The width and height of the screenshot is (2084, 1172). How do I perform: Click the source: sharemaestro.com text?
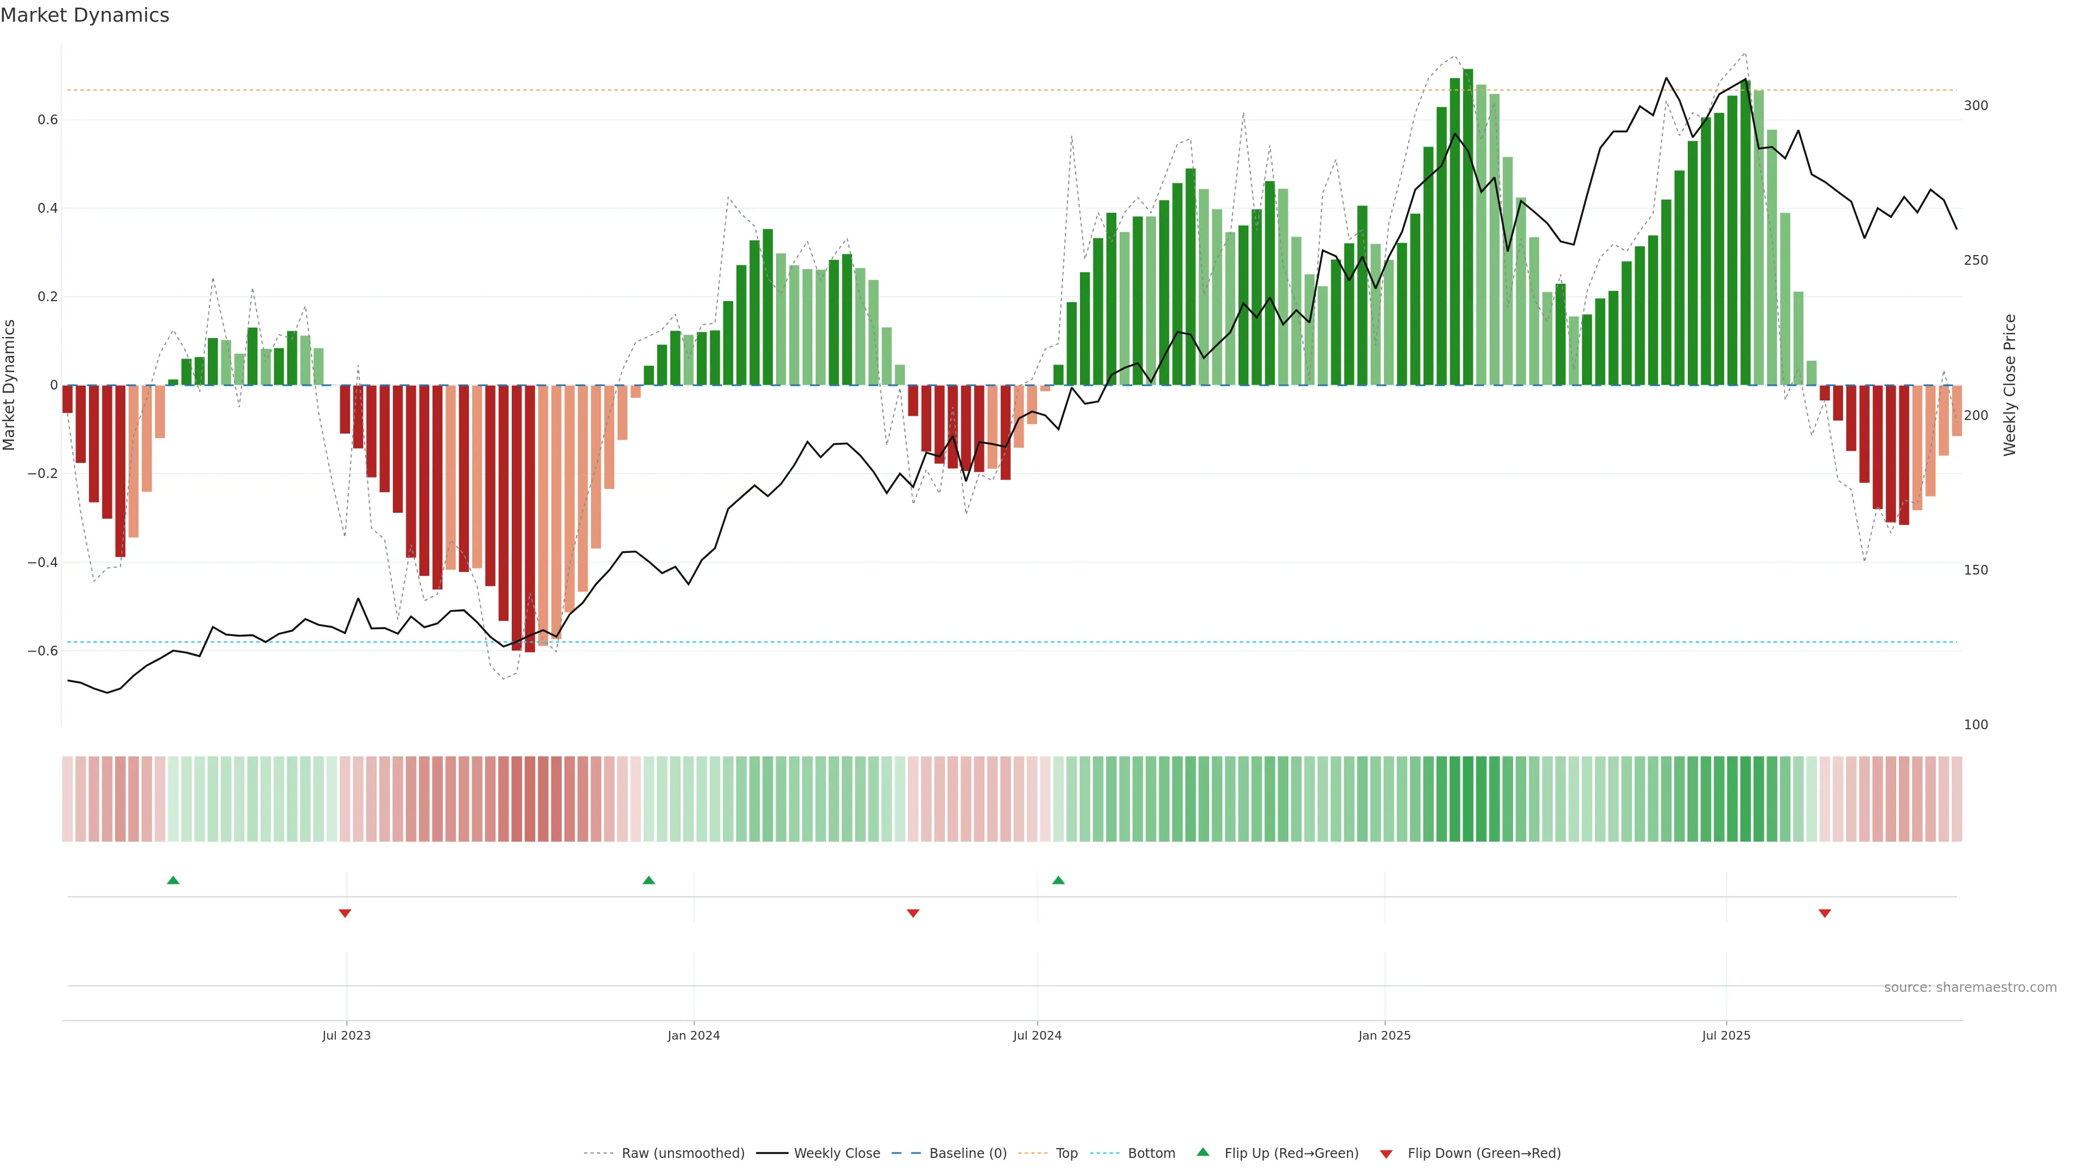pos(1970,988)
